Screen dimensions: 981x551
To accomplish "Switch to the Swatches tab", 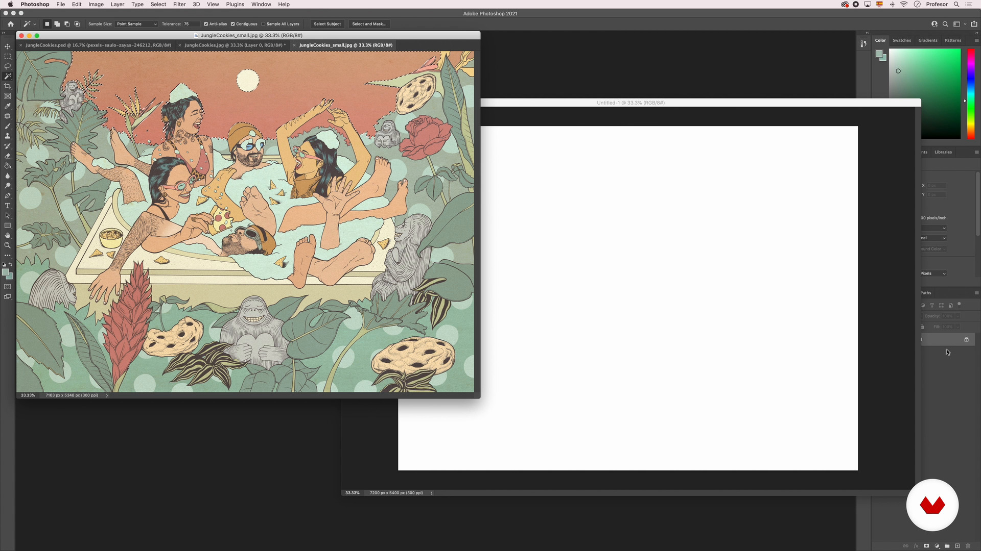I will pos(902,40).
